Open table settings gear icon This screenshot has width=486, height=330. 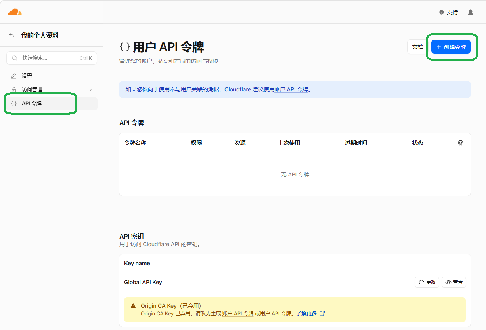click(461, 143)
